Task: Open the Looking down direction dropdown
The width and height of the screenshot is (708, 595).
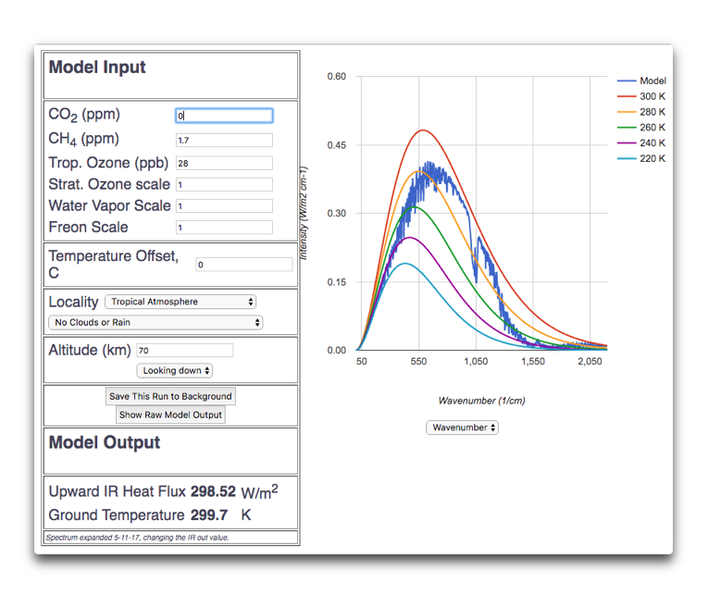Action: (x=175, y=370)
